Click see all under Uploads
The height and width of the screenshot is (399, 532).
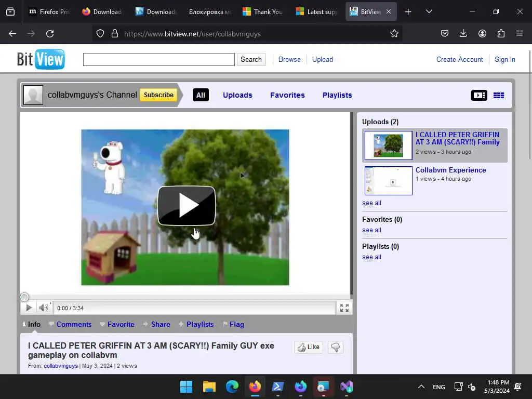[371, 203]
